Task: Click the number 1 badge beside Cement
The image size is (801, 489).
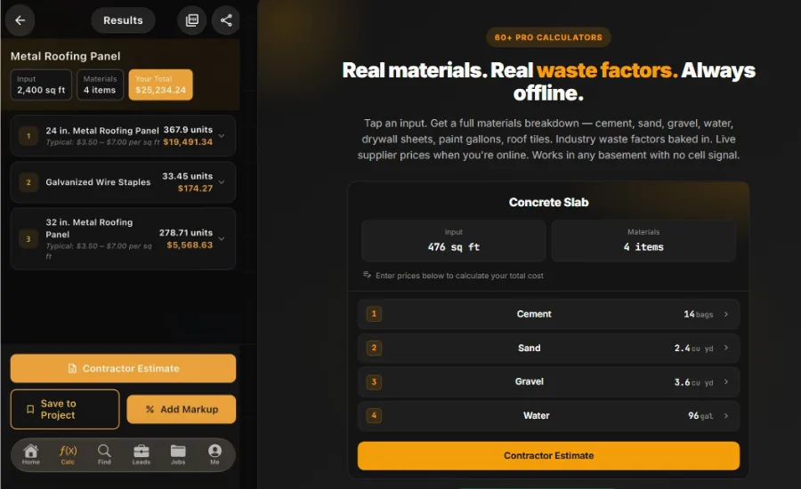Action: pos(374,314)
